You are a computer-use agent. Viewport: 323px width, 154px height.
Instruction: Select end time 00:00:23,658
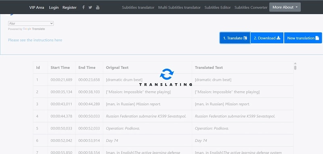pos(89,80)
